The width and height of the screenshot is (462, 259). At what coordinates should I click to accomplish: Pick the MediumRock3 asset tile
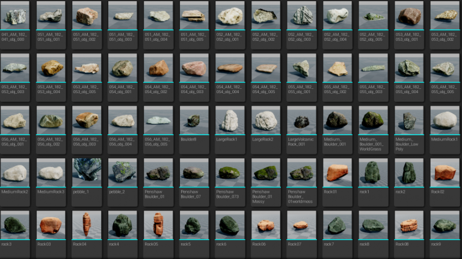pyautogui.click(x=51, y=182)
